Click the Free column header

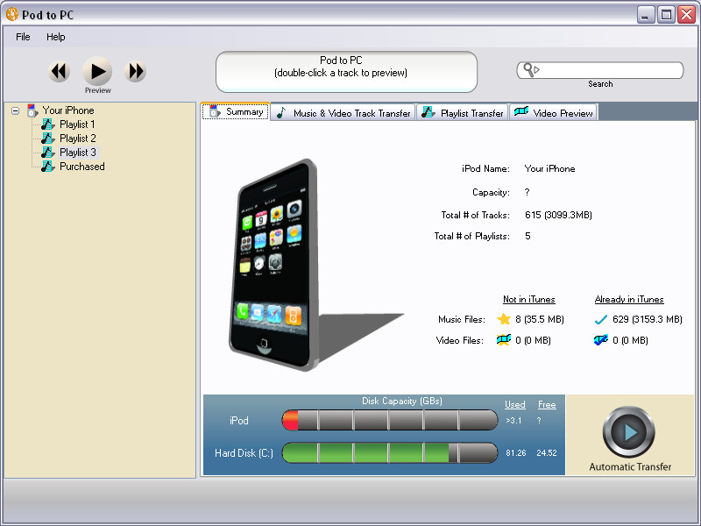(547, 404)
